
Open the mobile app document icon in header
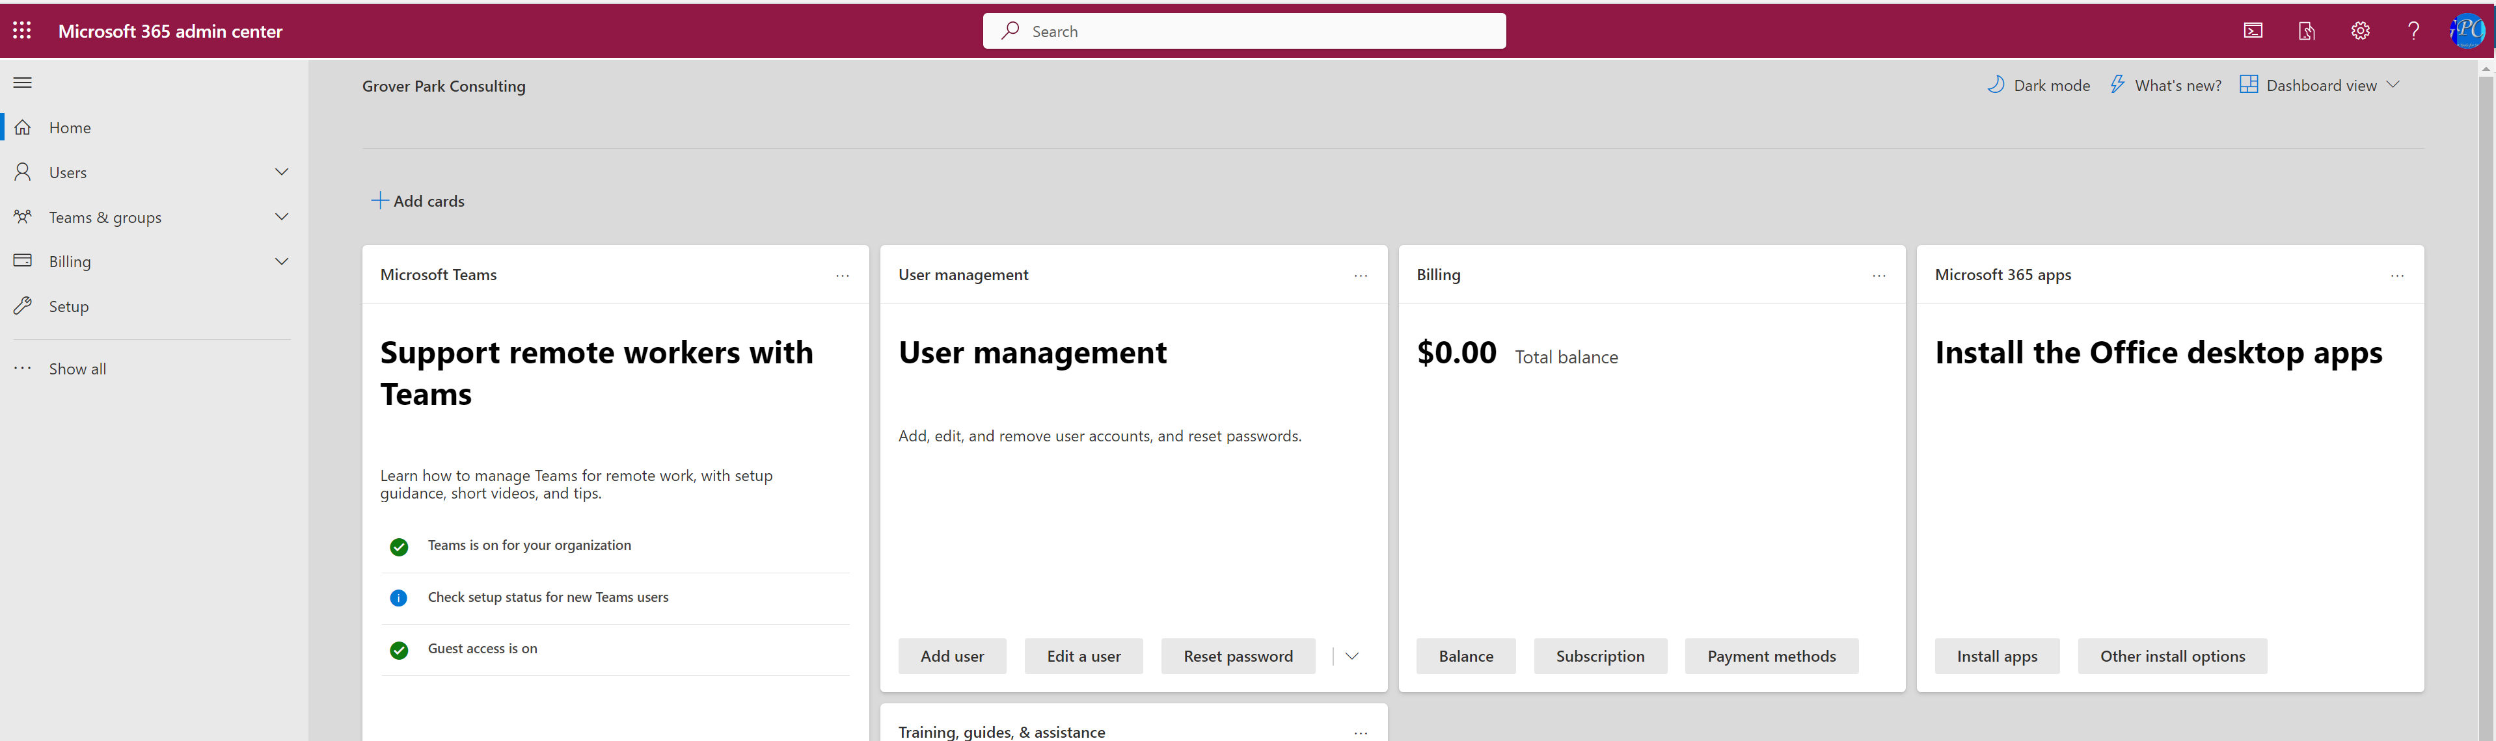pyautogui.click(x=2306, y=31)
